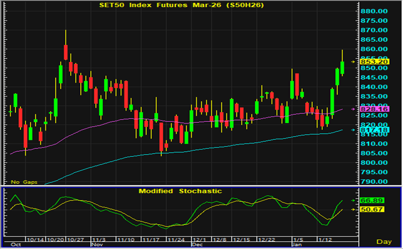Click the 10/27 date label

[x=75, y=239]
